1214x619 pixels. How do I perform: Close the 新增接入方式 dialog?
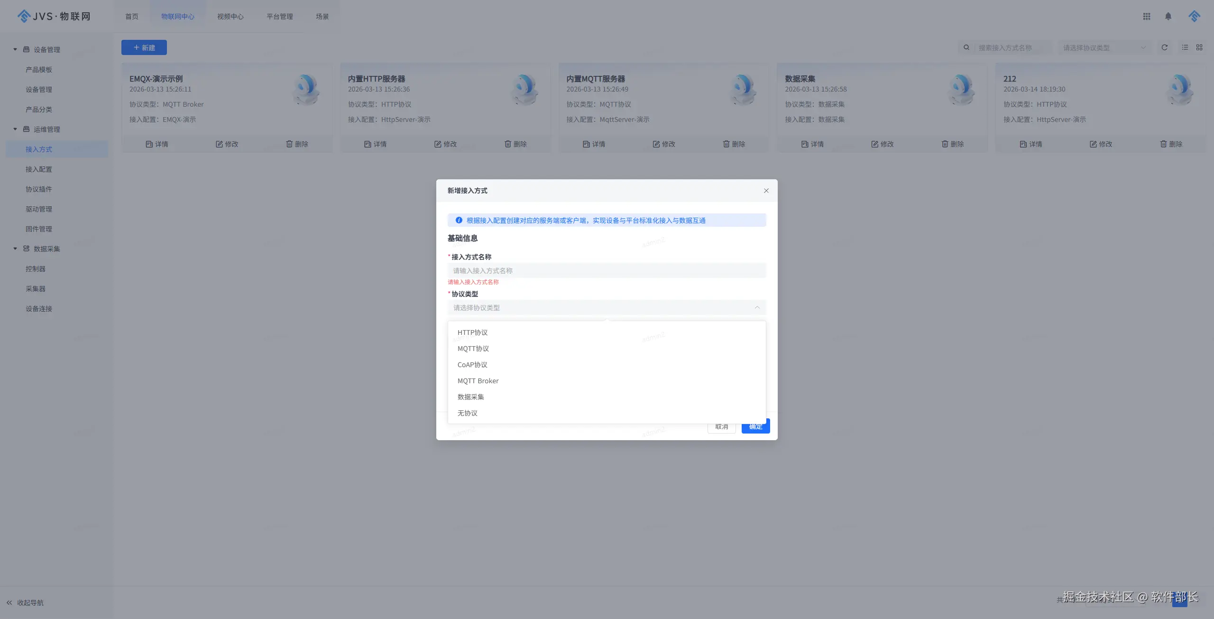(x=766, y=191)
